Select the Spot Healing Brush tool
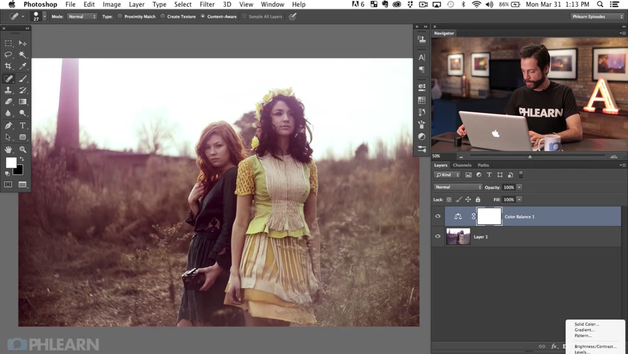The width and height of the screenshot is (628, 354). pos(8,79)
